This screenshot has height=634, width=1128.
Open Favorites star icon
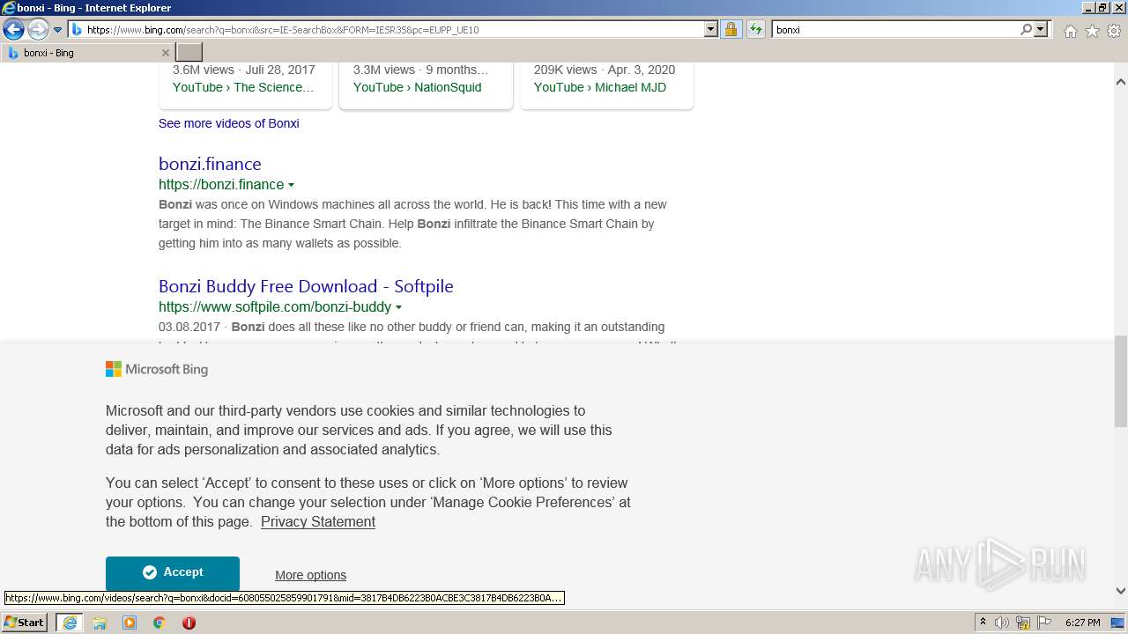tap(1092, 31)
